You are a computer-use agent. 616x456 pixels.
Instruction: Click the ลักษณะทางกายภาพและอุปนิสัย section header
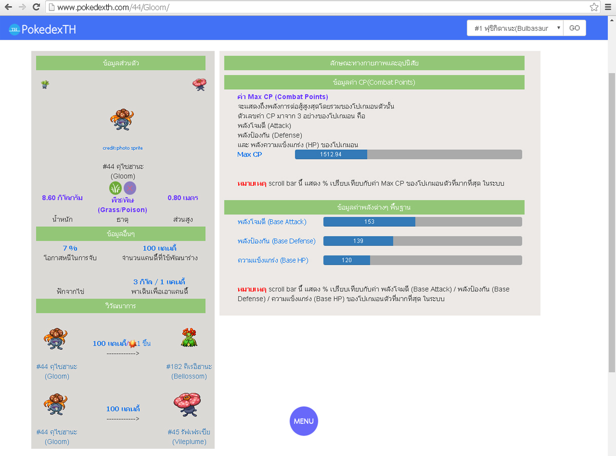[374, 63]
